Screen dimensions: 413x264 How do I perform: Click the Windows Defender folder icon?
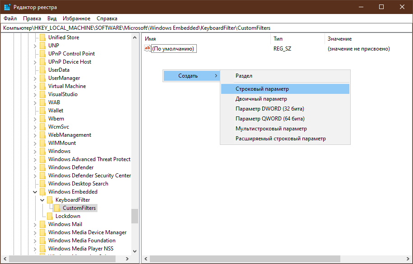43,167
